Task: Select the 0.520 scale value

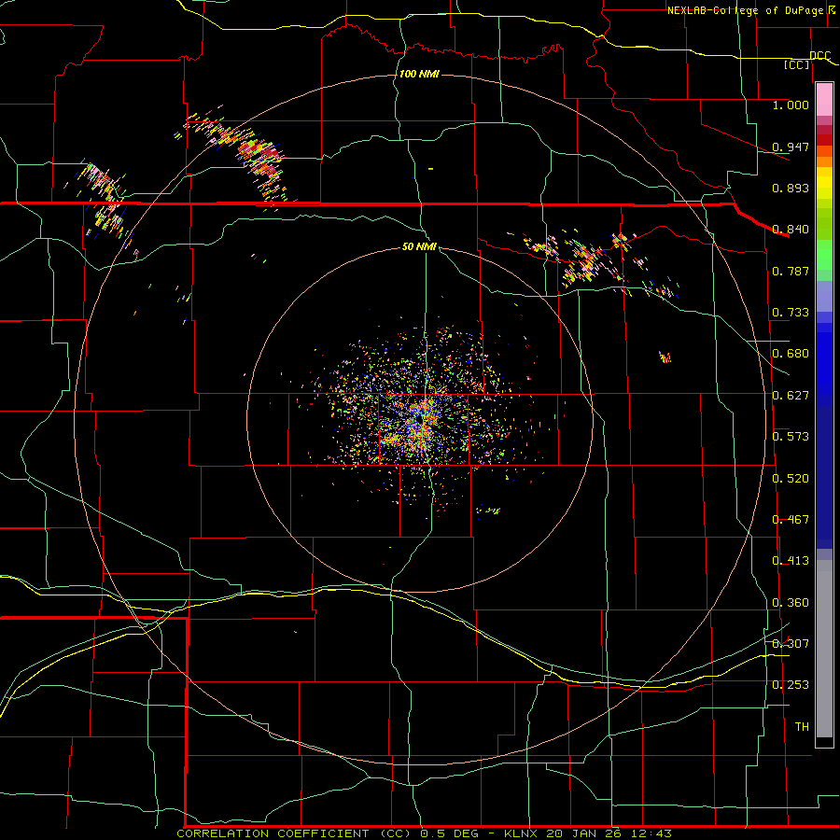Action: coord(791,479)
